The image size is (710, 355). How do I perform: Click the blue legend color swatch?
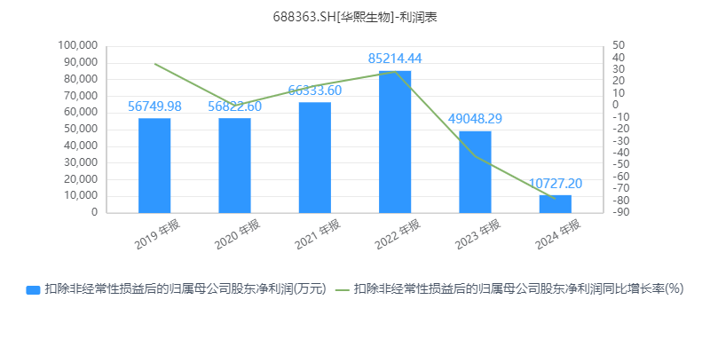point(34,290)
